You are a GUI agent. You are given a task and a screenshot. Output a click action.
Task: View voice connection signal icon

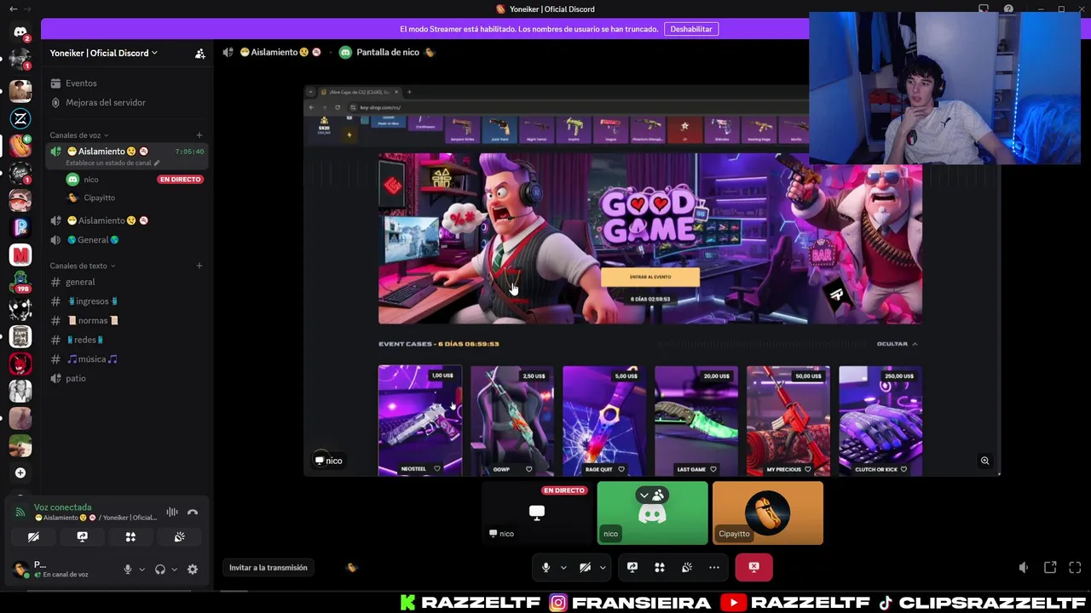pos(20,513)
